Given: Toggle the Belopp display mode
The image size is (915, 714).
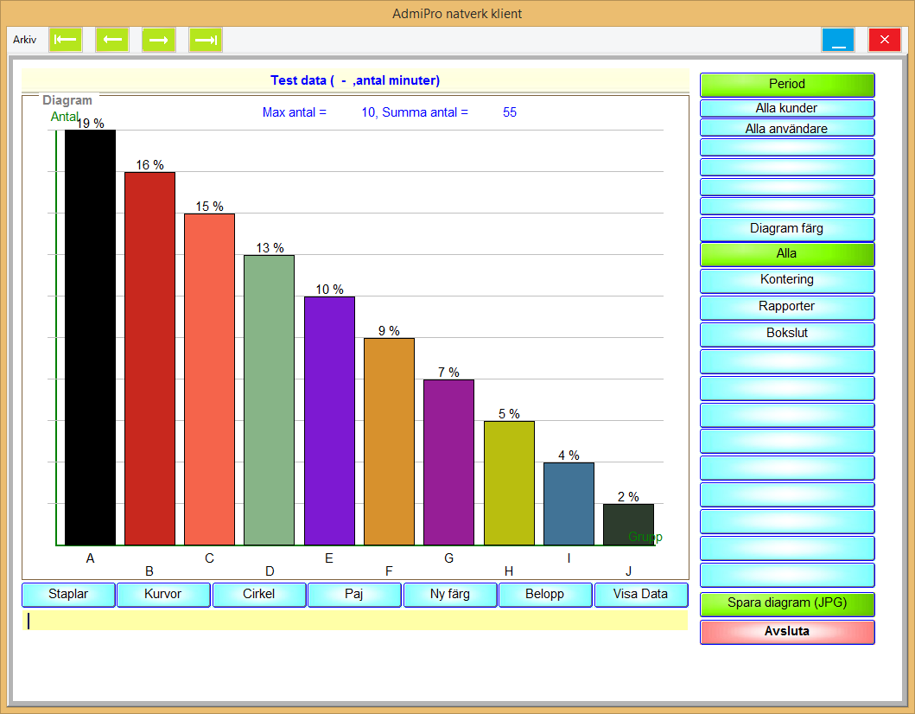Looking at the screenshot, I should (545, 595).
